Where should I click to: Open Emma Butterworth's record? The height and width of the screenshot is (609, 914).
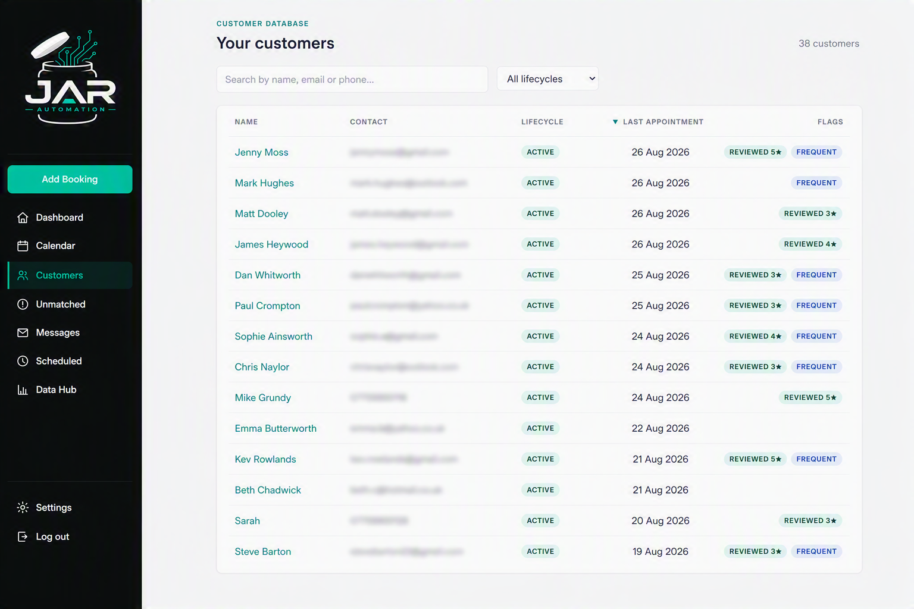(276, 429)
